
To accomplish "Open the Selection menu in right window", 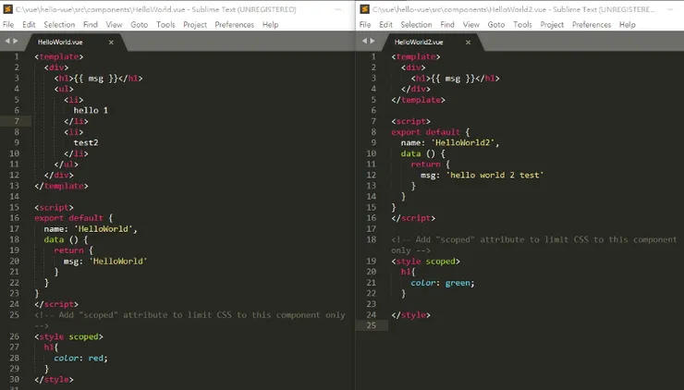I will (x=416, y=25).
